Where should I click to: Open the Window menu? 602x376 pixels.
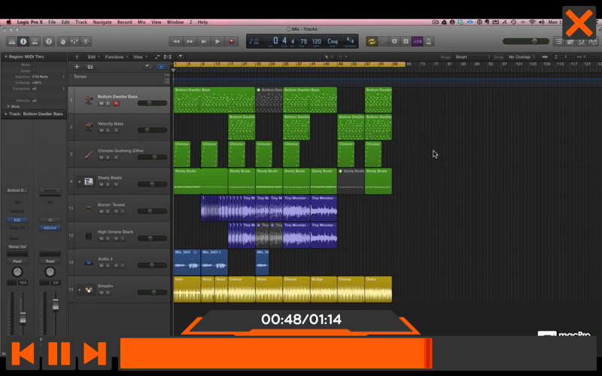175,23
